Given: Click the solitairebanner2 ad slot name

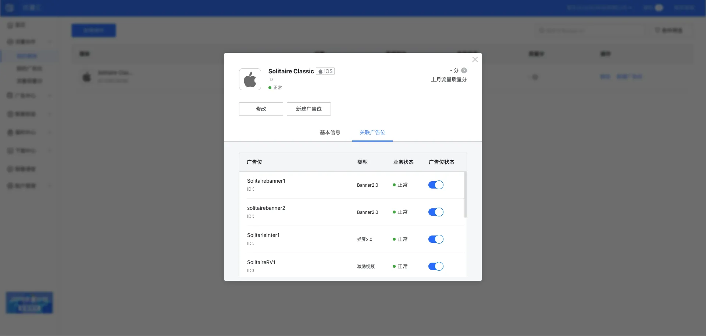Looking at the screenshot, I should (x=266, y=208).
